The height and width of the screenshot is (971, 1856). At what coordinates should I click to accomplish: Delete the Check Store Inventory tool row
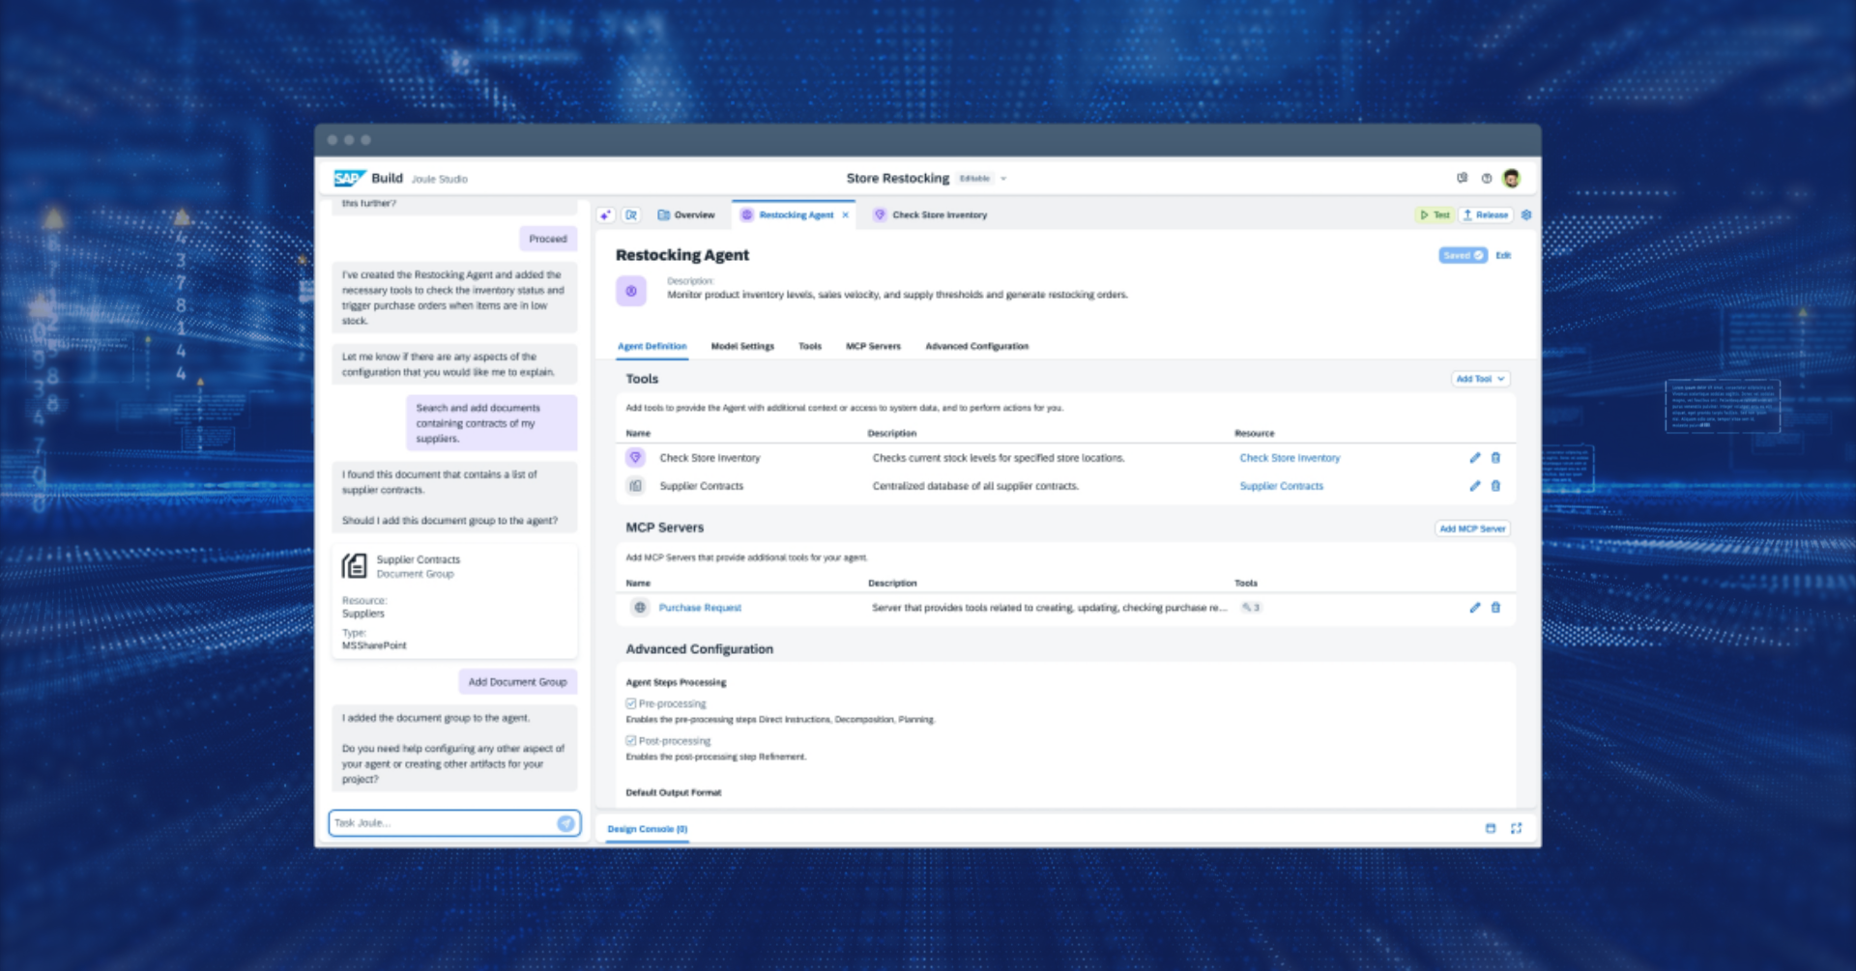click(1495, 458)
